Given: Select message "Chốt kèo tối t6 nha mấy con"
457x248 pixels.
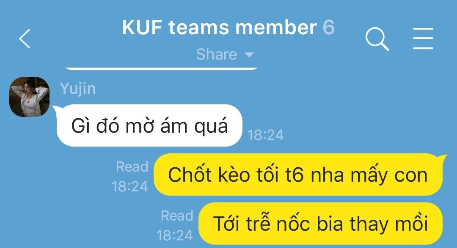Looking at the screenshot, I should 298,174.
